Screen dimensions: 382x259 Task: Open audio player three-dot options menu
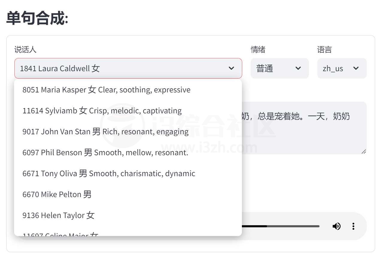pyautogui.click(x=353, y=226)
